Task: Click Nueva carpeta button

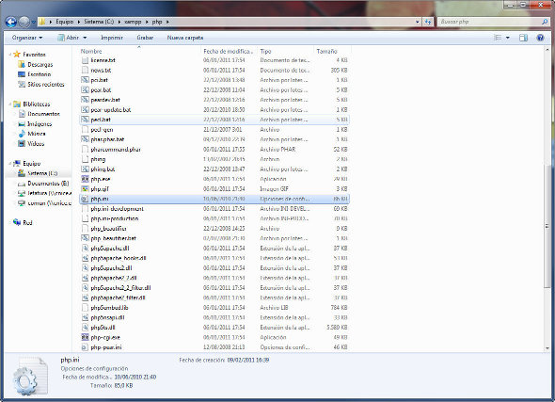Action: point(185,38)
